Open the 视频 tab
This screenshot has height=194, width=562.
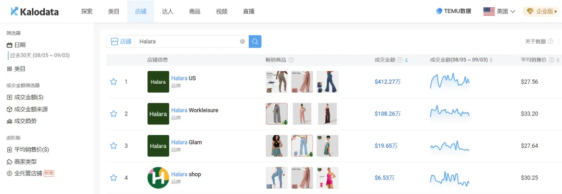(x=222, y=11)
